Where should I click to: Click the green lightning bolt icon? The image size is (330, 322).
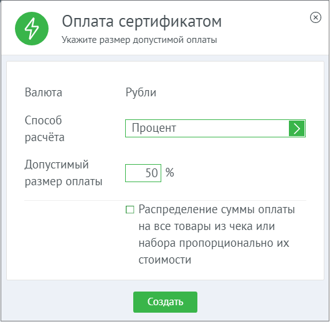tap(32, 29)
